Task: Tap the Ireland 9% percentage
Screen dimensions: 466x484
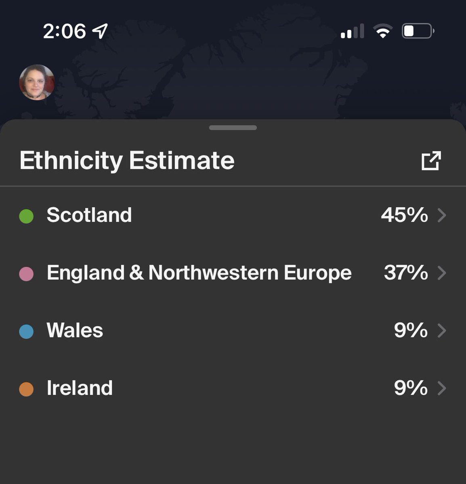Action: [411, 388]
